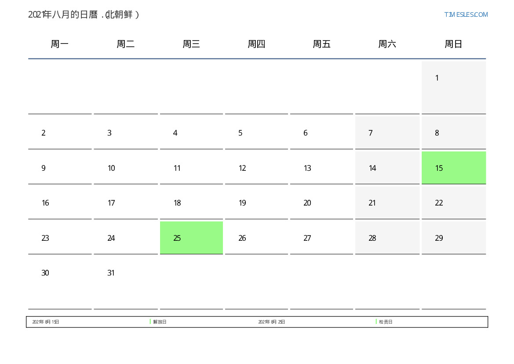The height and width of the screenshot is (364, 514).
Task: Select day 3 in the calendar
Action: tap(126, 132)
